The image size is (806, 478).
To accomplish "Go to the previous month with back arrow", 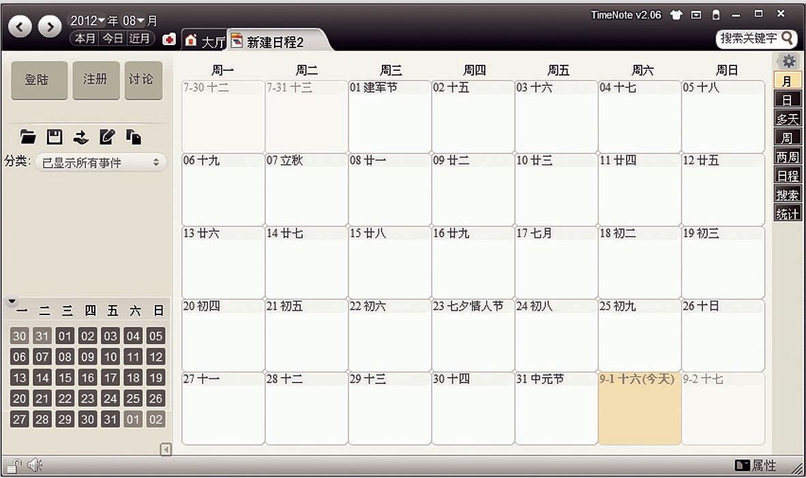I will (x=20, y=27).
